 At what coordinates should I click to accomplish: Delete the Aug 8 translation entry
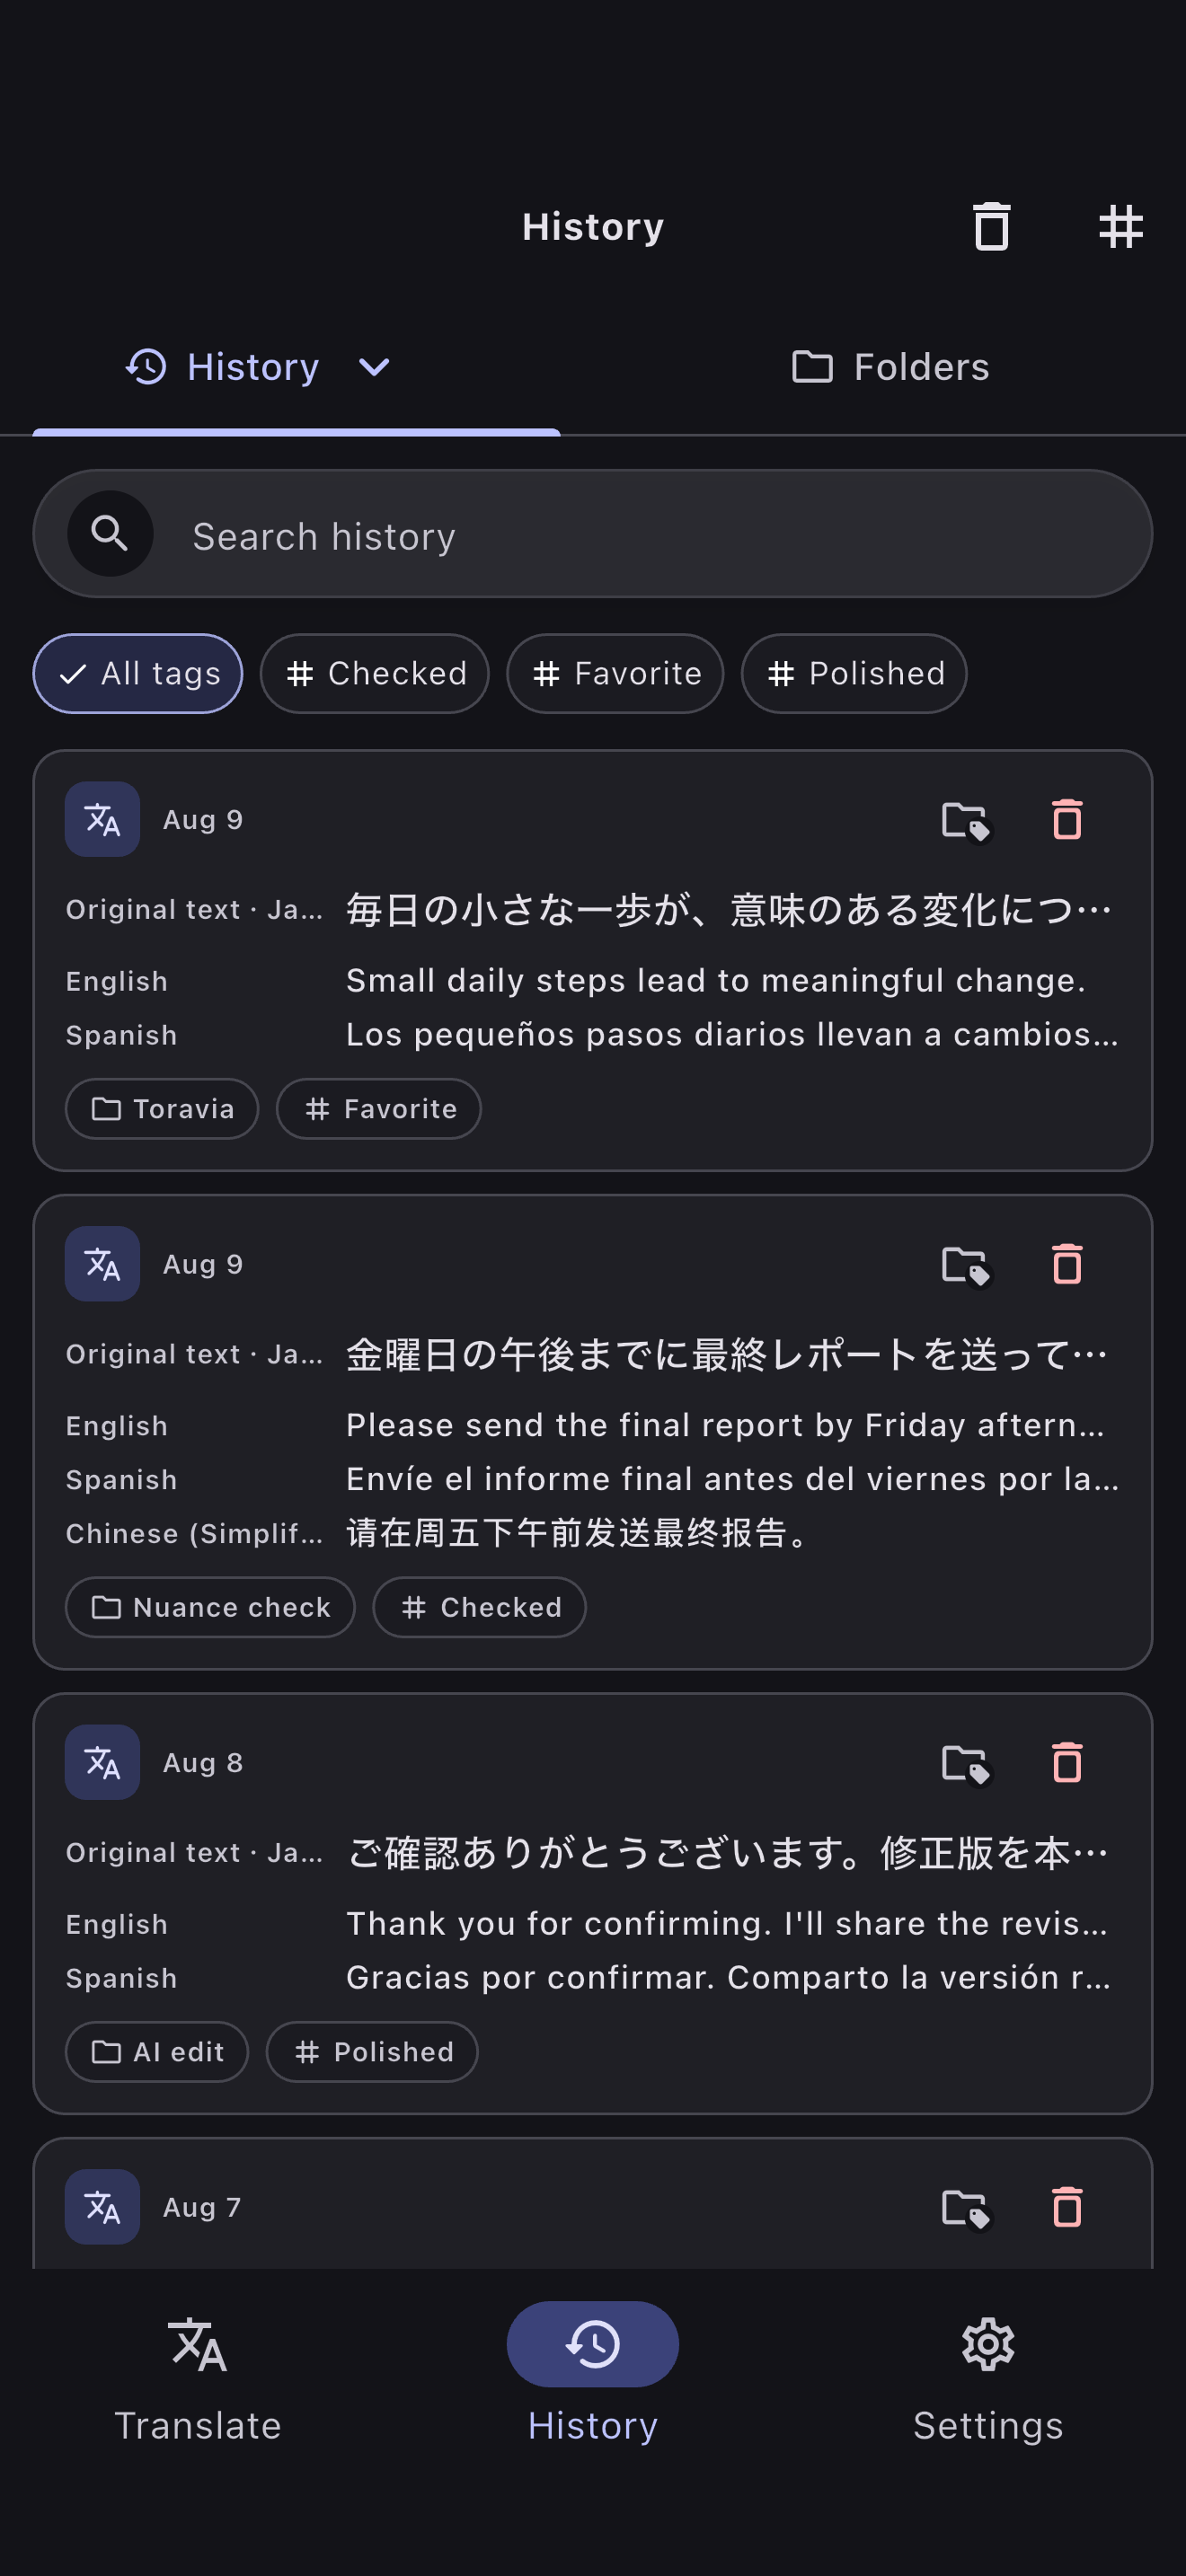click(x=1067, y=1763)
